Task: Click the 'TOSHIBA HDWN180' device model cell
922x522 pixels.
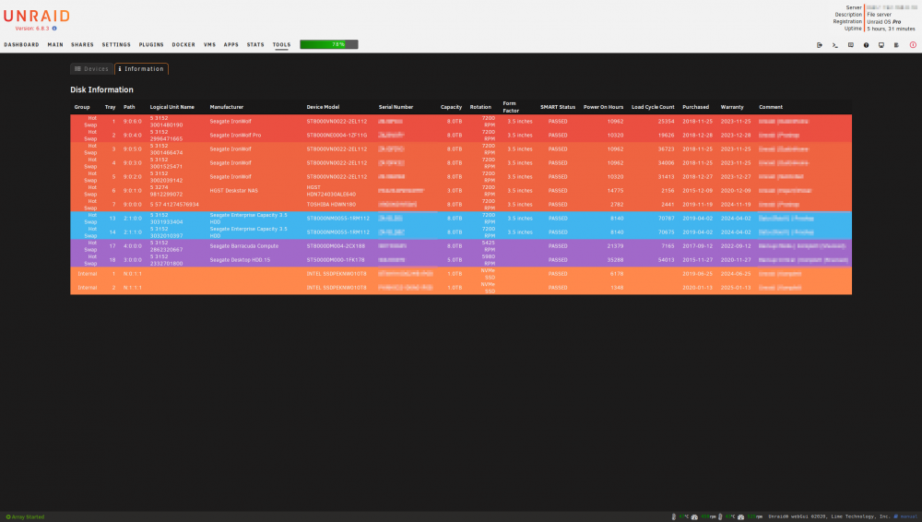Action: coord(331,205)
